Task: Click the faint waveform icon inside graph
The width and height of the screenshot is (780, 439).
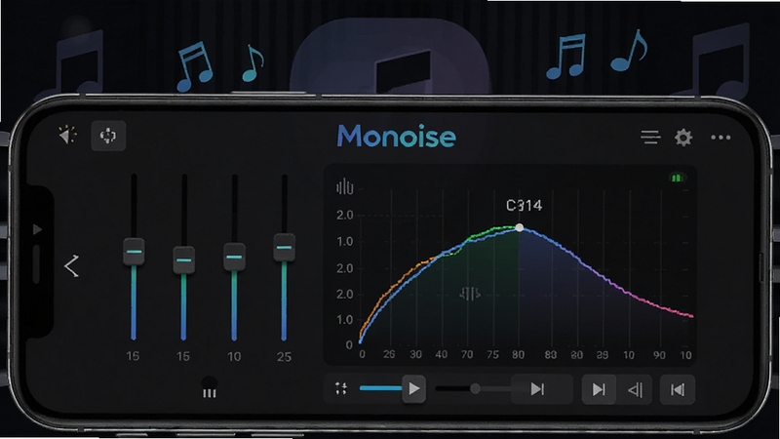Action: coord(470,295)
